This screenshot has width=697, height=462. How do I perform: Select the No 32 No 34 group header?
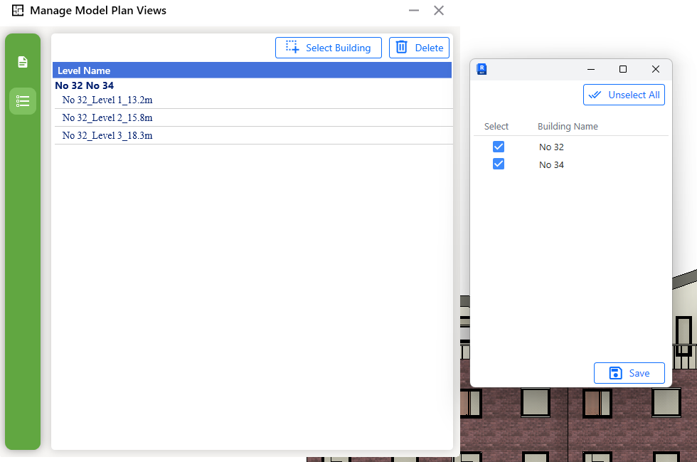tap(84, 85)
